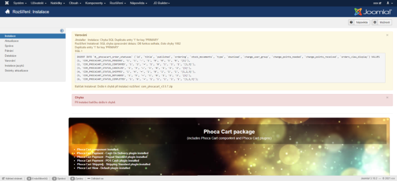Click the 'Duplicate entry' error text line
The image size is (397, 181).
[97, 47]
